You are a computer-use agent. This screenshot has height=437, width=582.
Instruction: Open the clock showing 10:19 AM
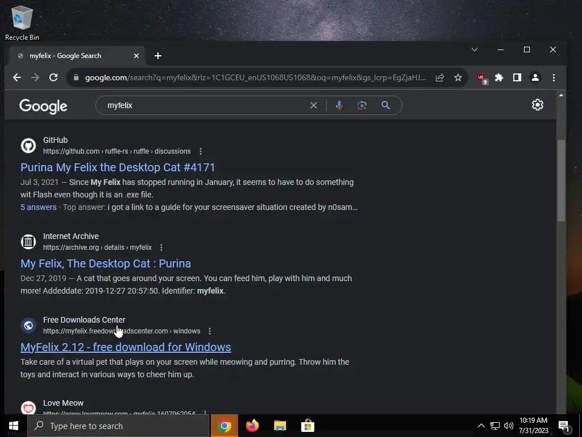533,426
